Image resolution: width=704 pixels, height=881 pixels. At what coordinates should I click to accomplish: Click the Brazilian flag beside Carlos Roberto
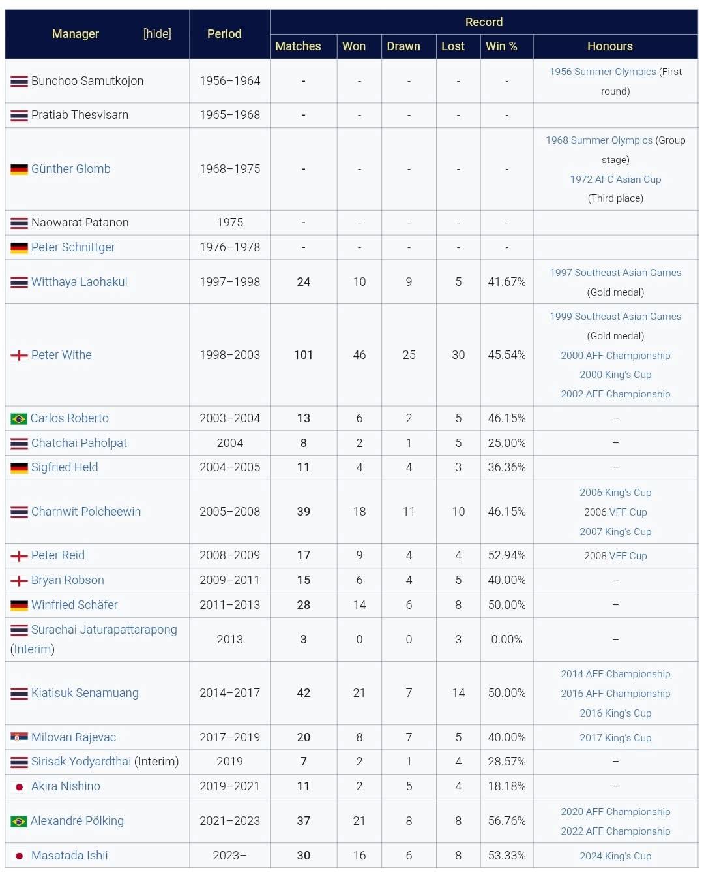pyautogui.click(x=19, y=419)
